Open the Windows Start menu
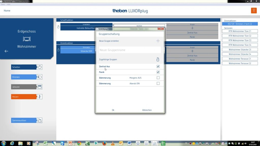 tap(4, 143)
